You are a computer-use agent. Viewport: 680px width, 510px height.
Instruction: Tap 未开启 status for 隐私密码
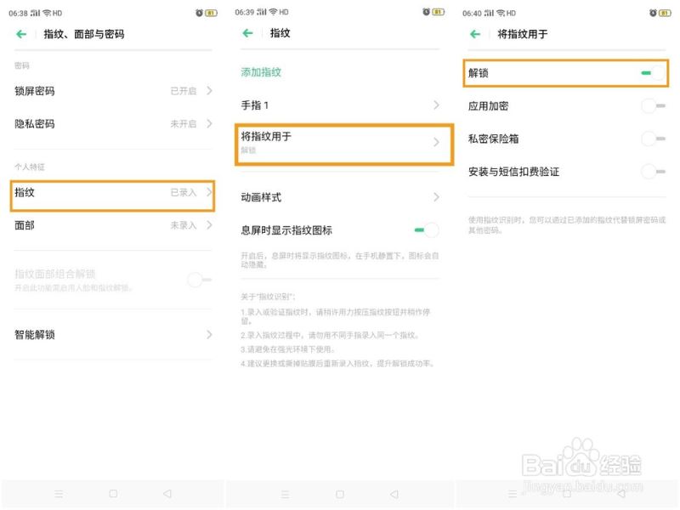coord(183,124)
